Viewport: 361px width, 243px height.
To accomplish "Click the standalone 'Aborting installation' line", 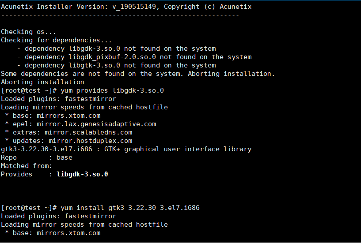I will (x=42, y=82).
